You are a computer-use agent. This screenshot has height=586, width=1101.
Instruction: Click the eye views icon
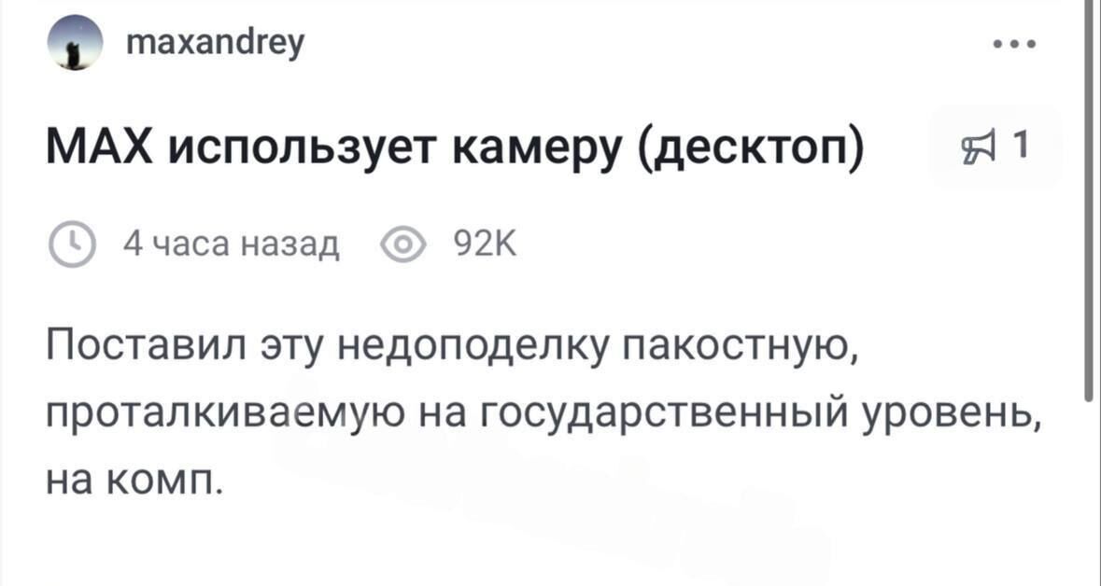(402, 246)
